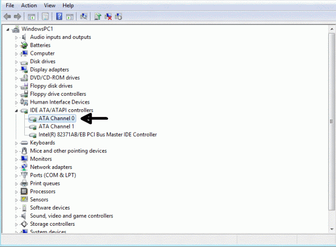This screenshot has width=336, height=247.
Task: Click Scan for hardware changes icon
Action: [84, 17]
